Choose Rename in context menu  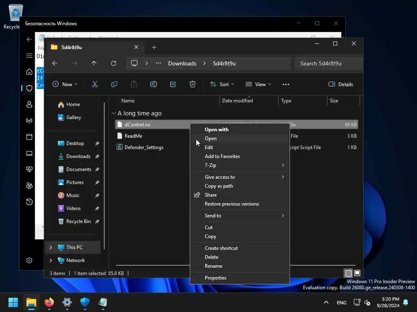(240, 266)
